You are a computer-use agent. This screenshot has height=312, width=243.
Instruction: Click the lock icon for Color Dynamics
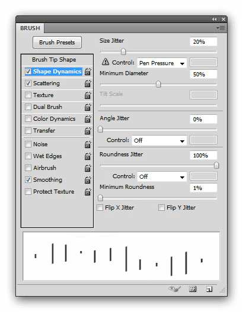[88, 119]
